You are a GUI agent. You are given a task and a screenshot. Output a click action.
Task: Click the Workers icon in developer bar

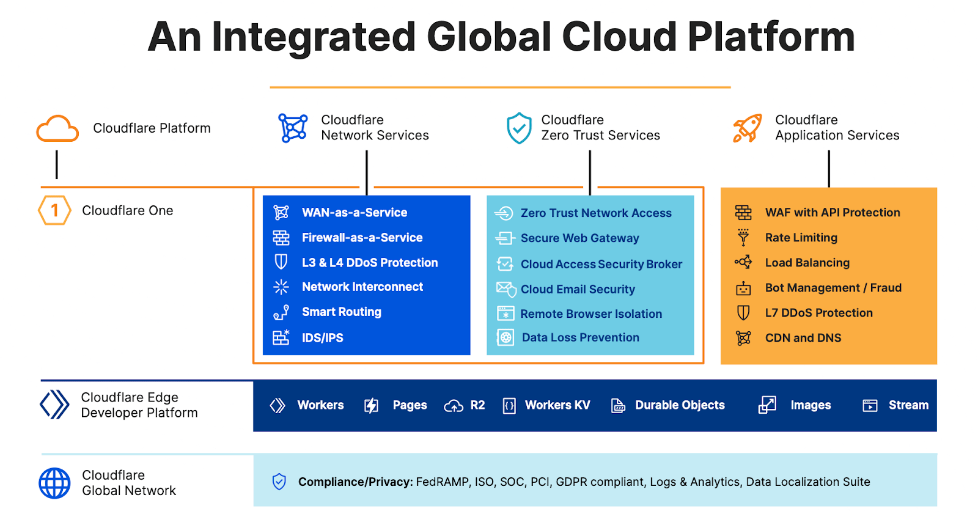pyautogui.click(x=278, y=405)
